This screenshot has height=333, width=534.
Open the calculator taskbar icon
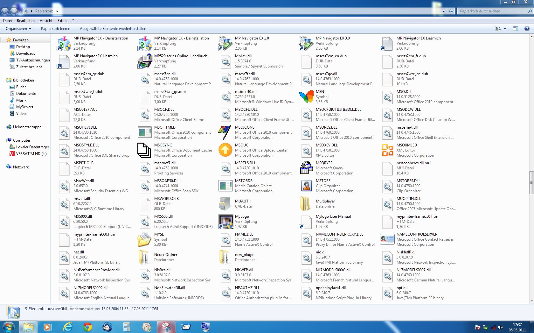click(127, 327)
